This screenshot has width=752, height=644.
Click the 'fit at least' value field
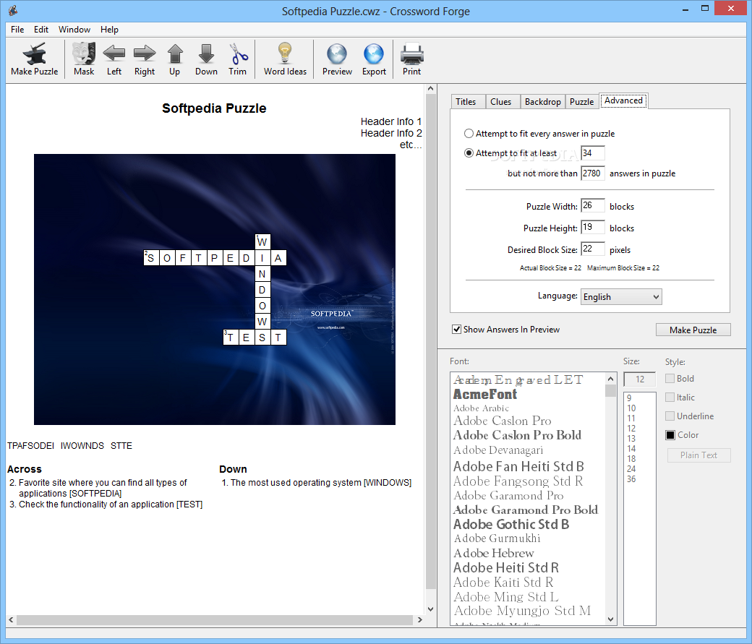pos(593,153)
